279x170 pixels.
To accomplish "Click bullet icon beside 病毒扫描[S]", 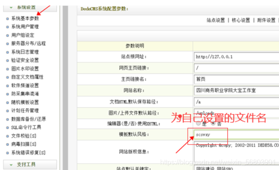I will (8, 144).
